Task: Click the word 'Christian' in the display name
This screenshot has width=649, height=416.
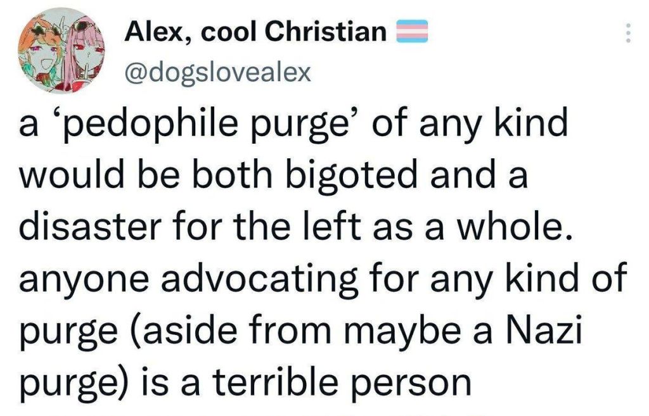Action: point(325,32)
